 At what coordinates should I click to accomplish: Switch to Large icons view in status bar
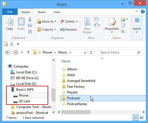[x=142, y=118]
